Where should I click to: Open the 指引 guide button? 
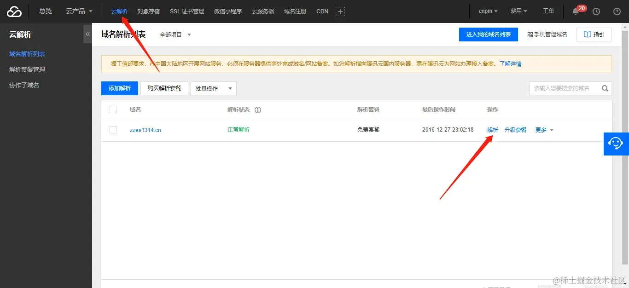[x=594, y=35]
